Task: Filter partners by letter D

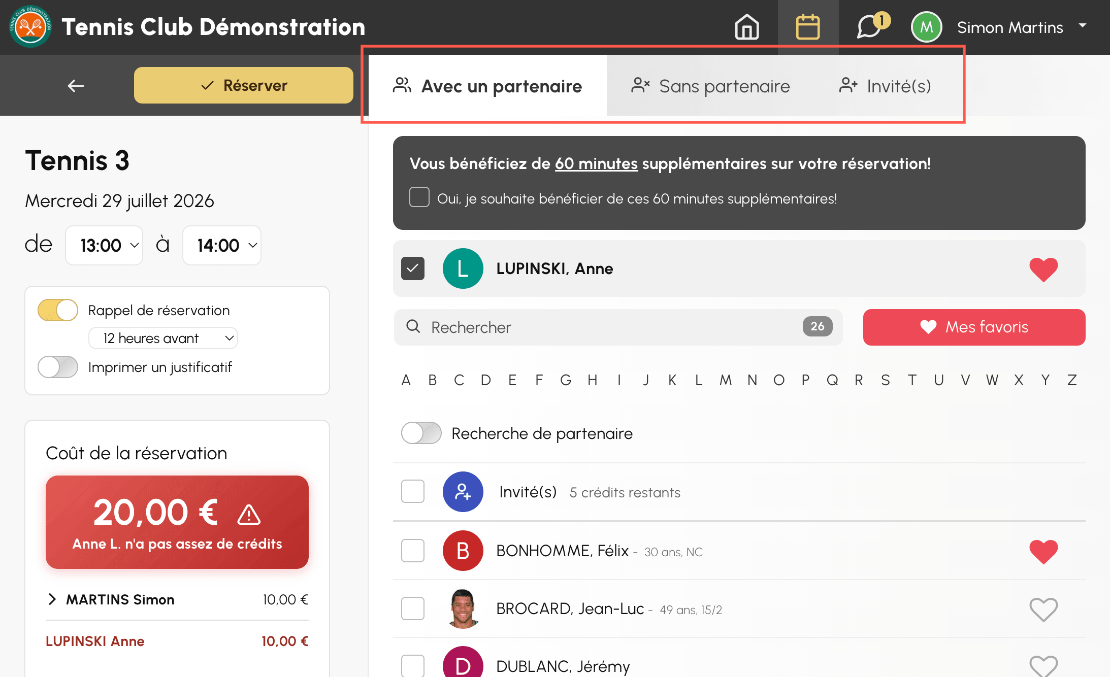Action: (x=486, y=380)
